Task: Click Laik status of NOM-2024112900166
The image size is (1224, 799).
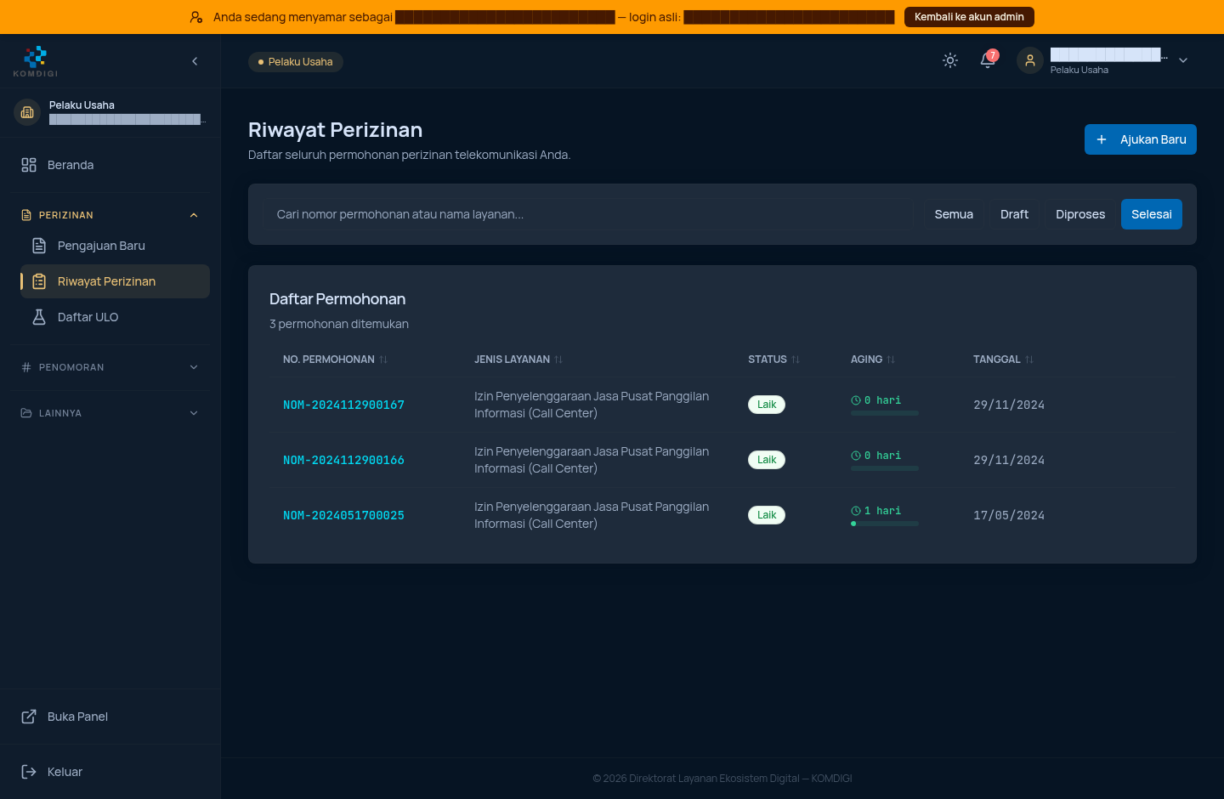Action: (x=767, y=460)
